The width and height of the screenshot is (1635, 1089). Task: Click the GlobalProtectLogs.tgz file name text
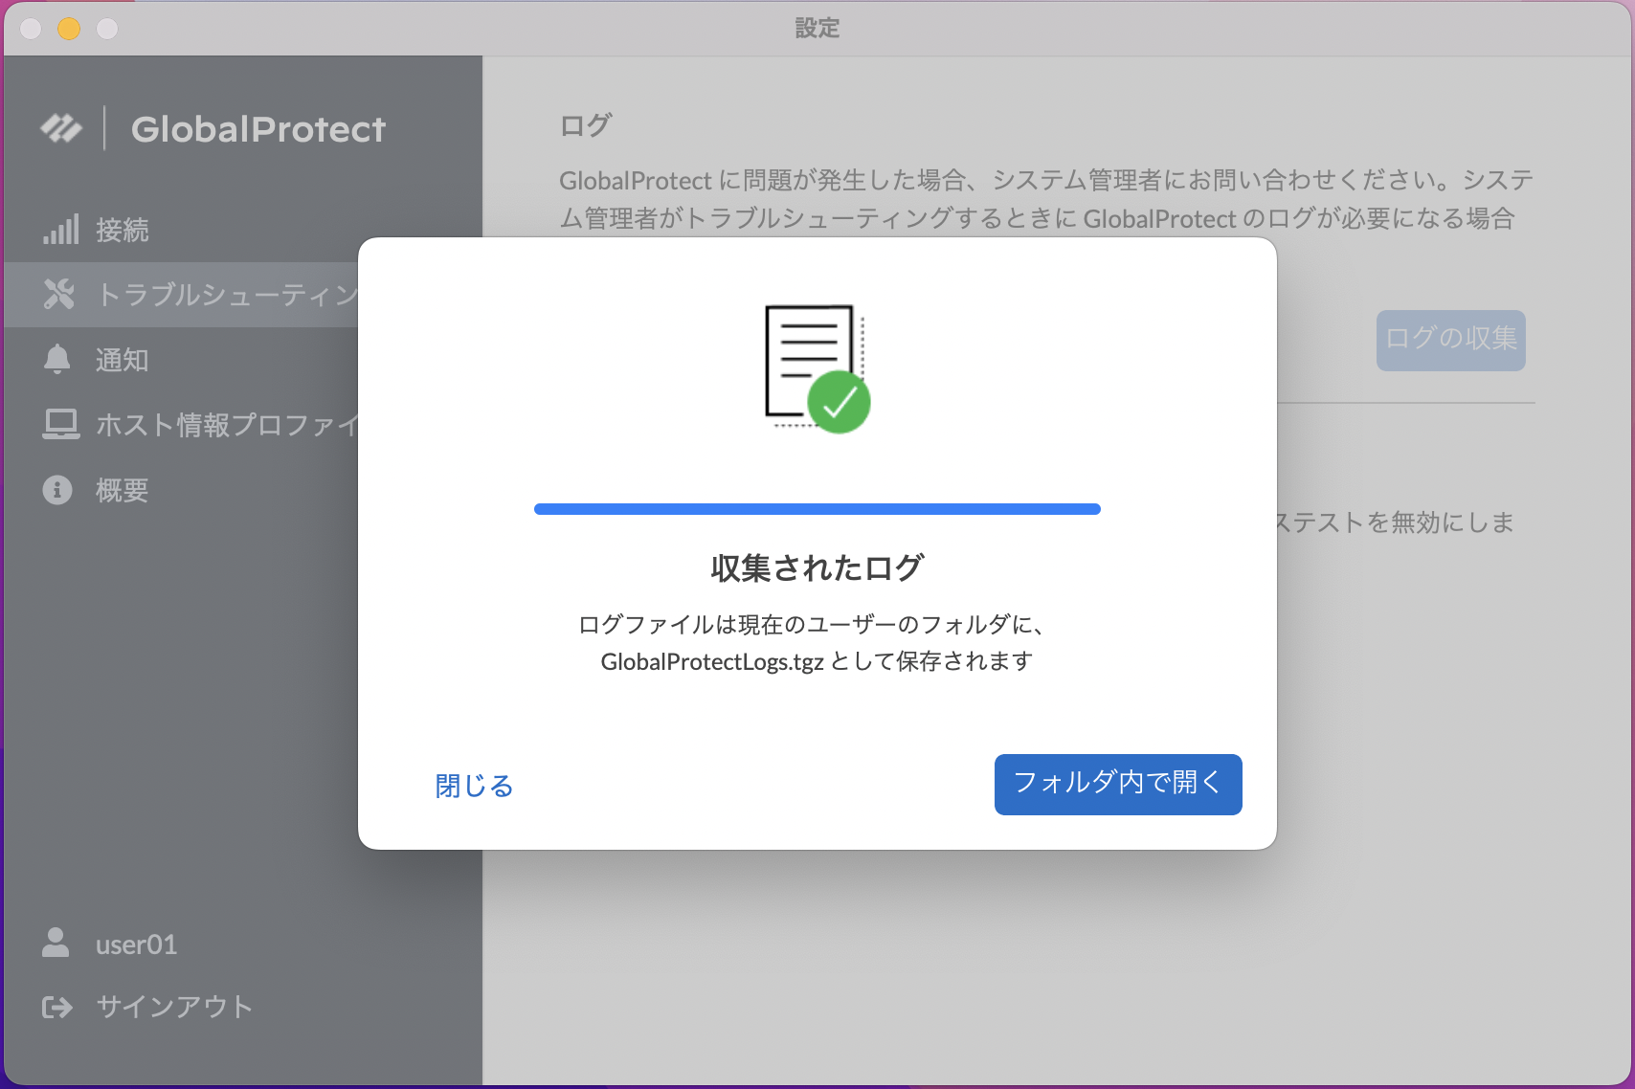(x=712, y=661)
